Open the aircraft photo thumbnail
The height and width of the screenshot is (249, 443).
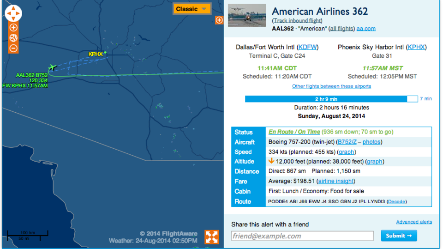pos(247,15)
